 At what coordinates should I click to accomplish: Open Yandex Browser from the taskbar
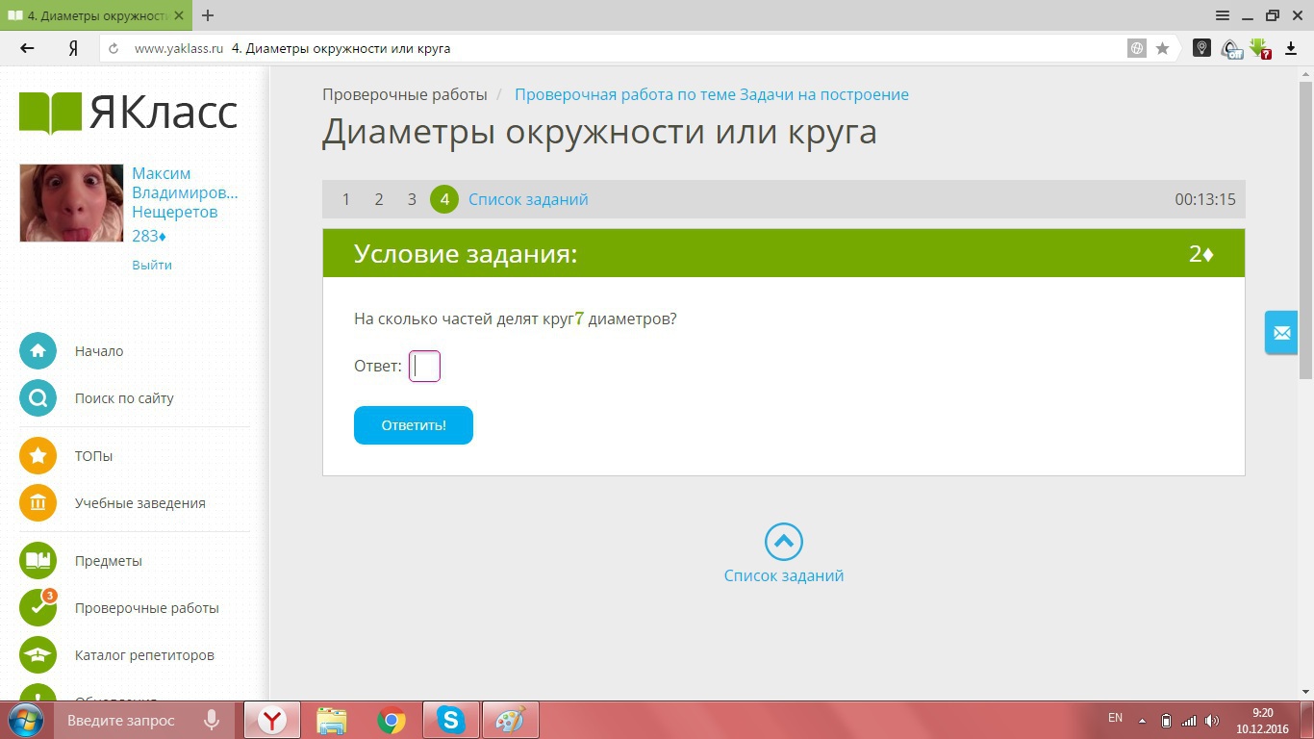(272, 720)
